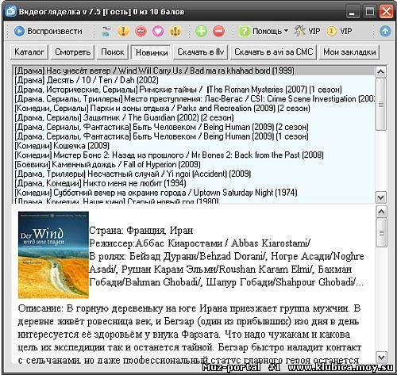Open the Скачать в avi за СМС tab
397x375 pixels.
click(x=274, y=52)
